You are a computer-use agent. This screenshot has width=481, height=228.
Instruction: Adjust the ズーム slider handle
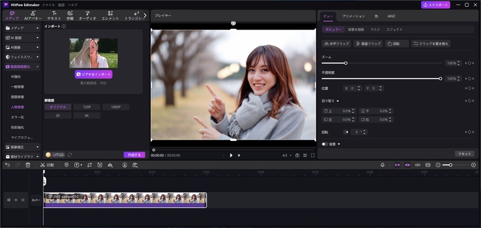tap(346, 63)
